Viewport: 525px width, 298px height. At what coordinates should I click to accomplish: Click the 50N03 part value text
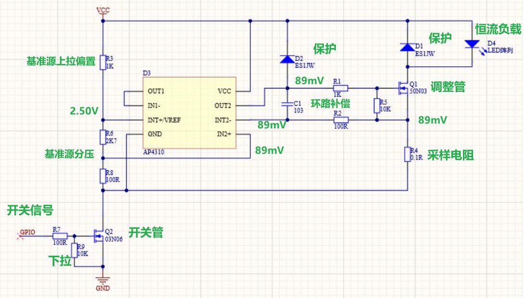418,91
